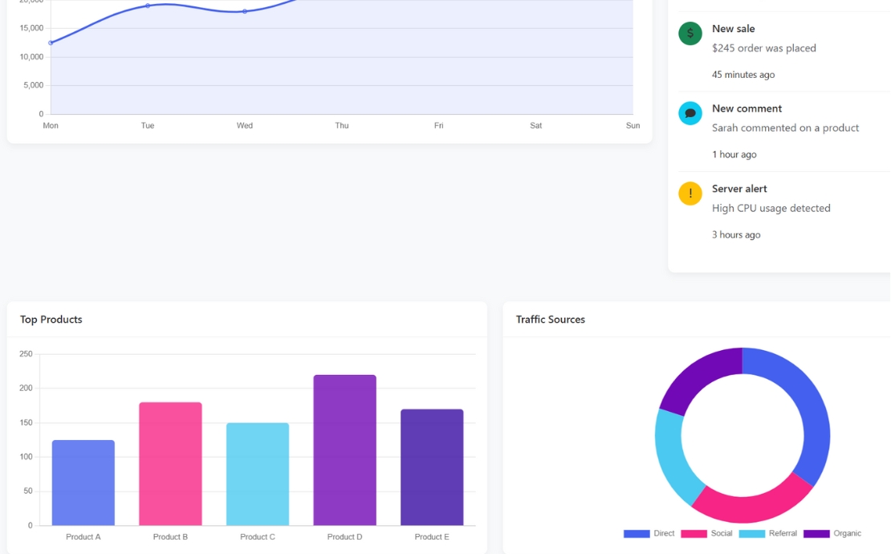The image size is (891, 554).
Task: Click the green dollar sale icon
Action: [690, 34]
